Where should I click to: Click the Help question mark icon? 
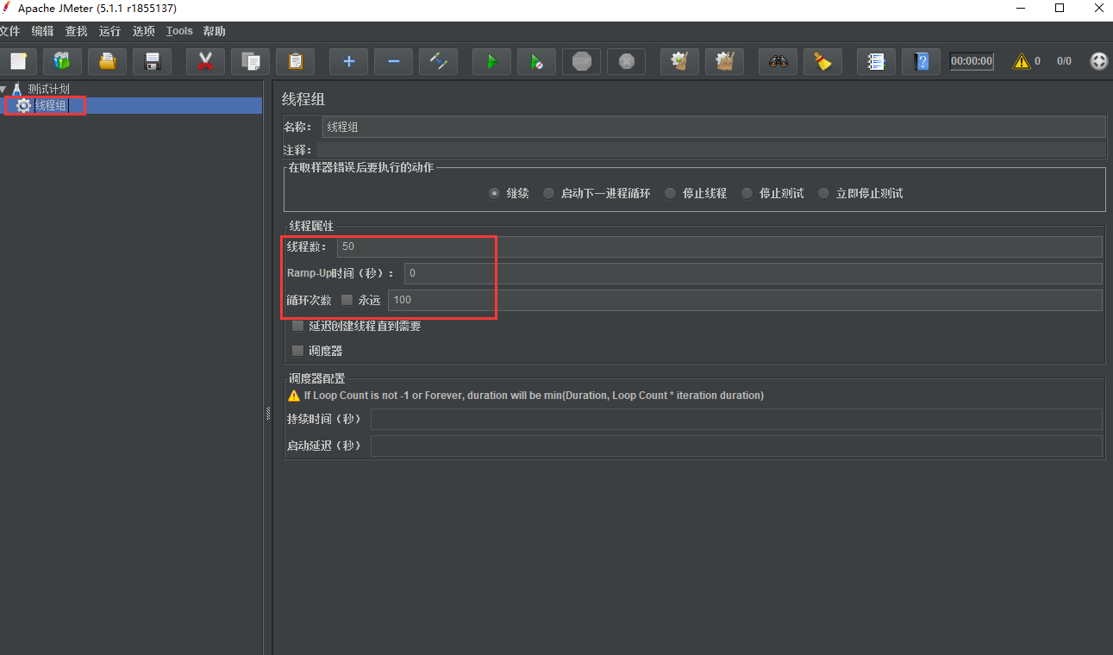(921, 61)
